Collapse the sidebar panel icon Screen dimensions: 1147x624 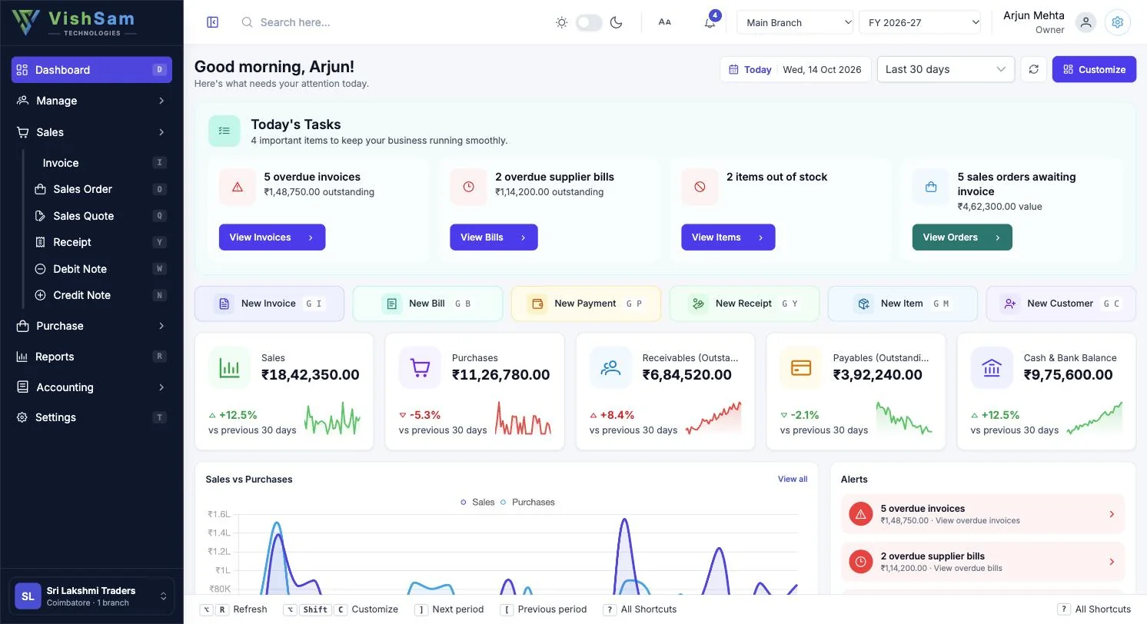click(213, 22)
